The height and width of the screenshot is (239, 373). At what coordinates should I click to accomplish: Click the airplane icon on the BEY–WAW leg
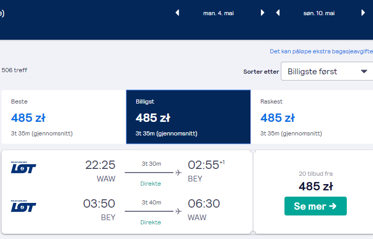pos(179,211)
